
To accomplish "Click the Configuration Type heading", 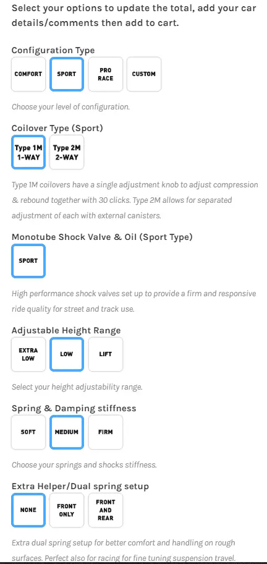I will coord(53,50).
